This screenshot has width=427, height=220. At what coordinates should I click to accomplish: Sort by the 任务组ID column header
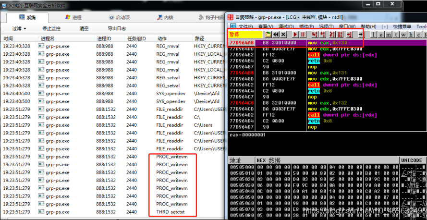point(140,38)
